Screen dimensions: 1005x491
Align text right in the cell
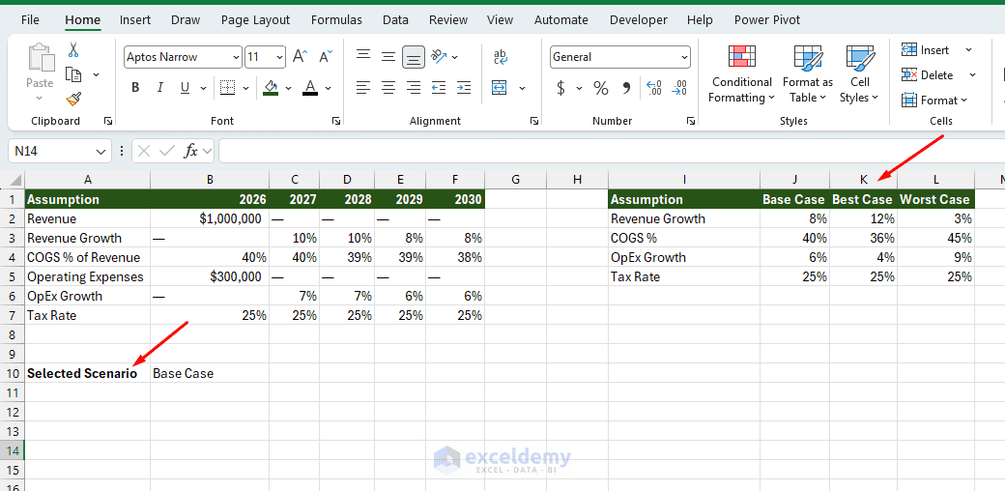414,87
